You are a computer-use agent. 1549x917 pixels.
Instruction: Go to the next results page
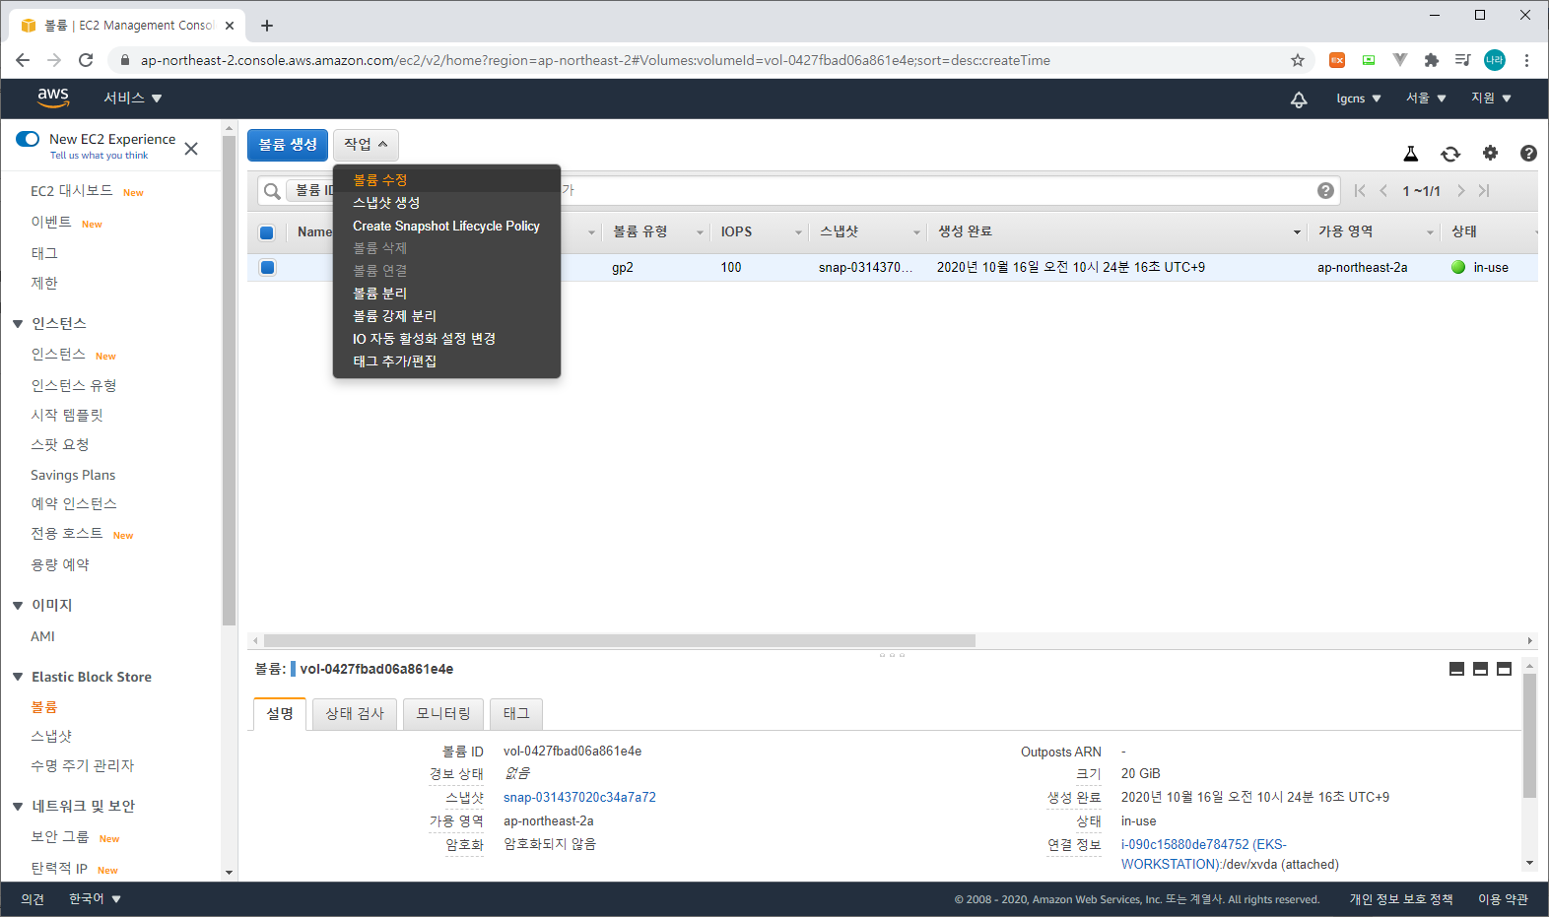pyautogui.click(x=1460, y=191)
